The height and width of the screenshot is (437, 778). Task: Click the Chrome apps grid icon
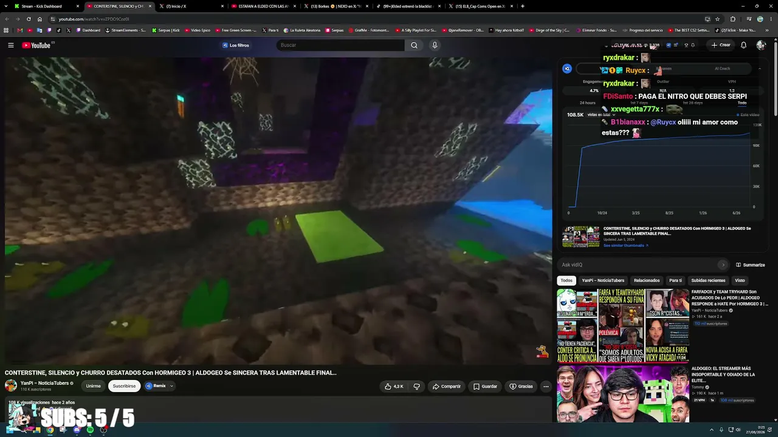coord(6,30)
